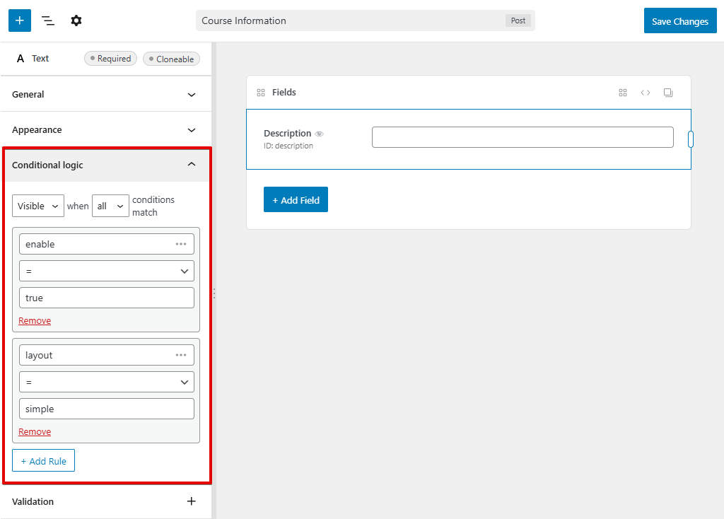Click the duplicate icon in Fields header
Image resolution: width=724 pixels, height=519 pixels.
pos(668,93)
